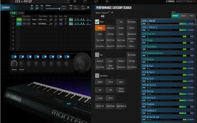197x123 pixels.
Task: Sort list by Name
Action: tap(184, 16)
